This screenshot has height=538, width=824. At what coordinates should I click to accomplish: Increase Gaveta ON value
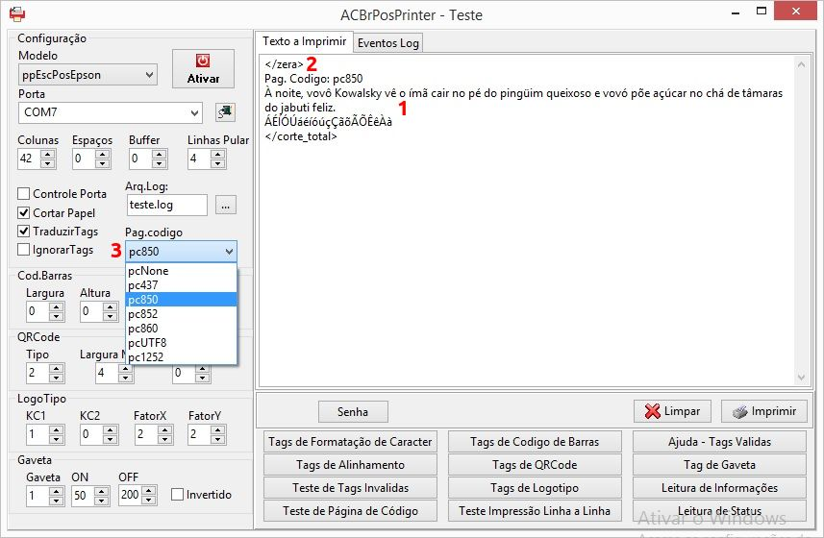pos(102,491)
